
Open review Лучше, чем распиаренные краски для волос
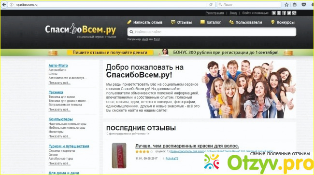(187, 146)
